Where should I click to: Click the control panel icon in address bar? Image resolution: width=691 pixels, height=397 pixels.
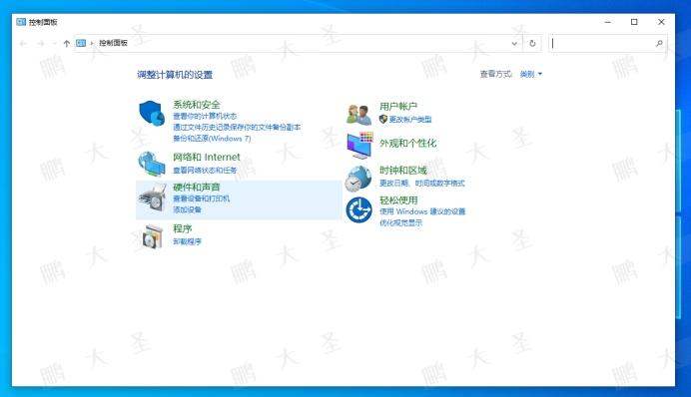click(81, 43)
